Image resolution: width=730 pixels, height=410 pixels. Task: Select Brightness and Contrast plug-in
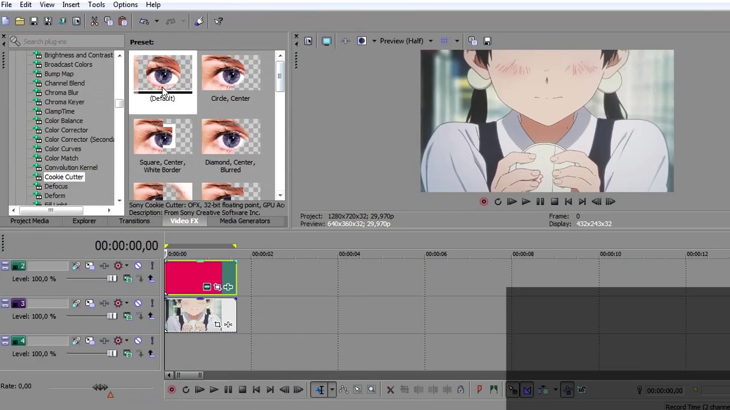(x=79, y=55)
